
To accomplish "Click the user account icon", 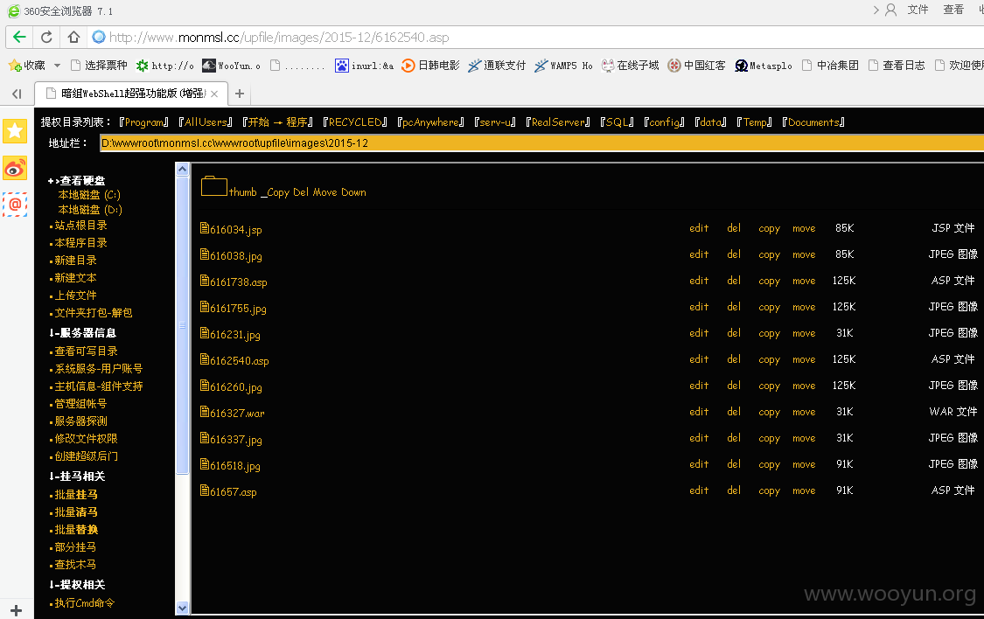I will tap(890, 10).
